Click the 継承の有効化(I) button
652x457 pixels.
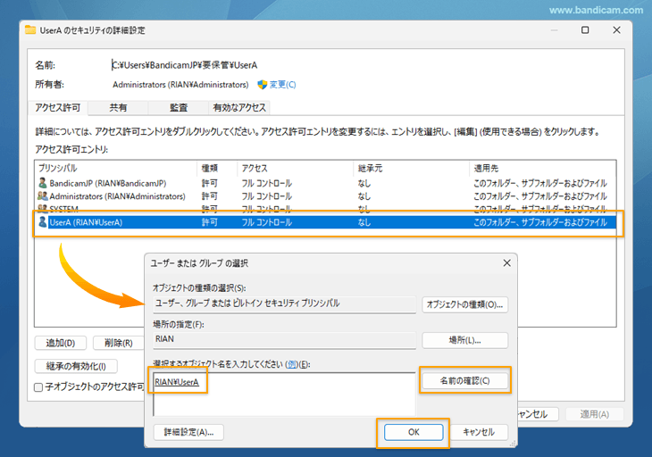click(x=76, y=367)
